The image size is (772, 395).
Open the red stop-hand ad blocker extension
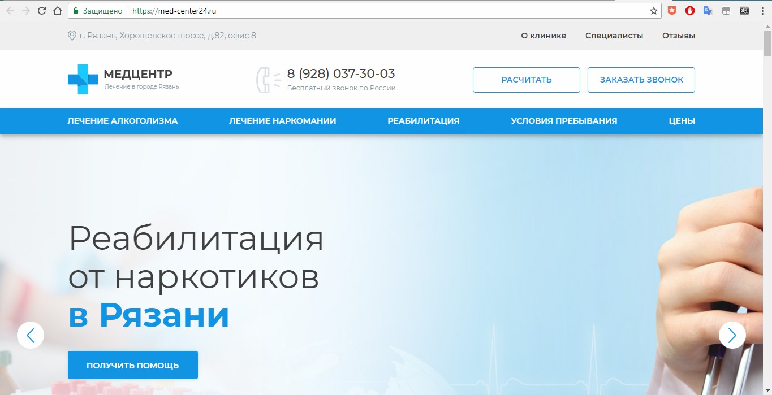click(x=690, y=11)
